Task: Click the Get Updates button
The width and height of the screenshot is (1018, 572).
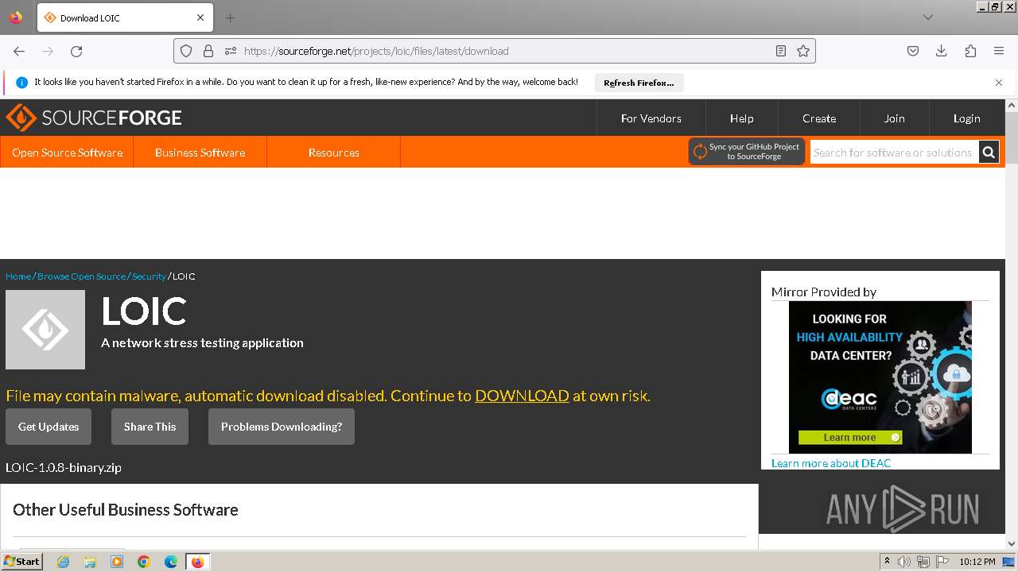Action: tap(49, 427)
